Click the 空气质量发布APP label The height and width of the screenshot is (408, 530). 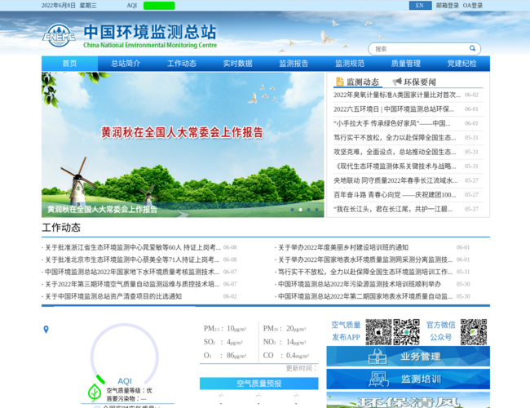point(346,330)
